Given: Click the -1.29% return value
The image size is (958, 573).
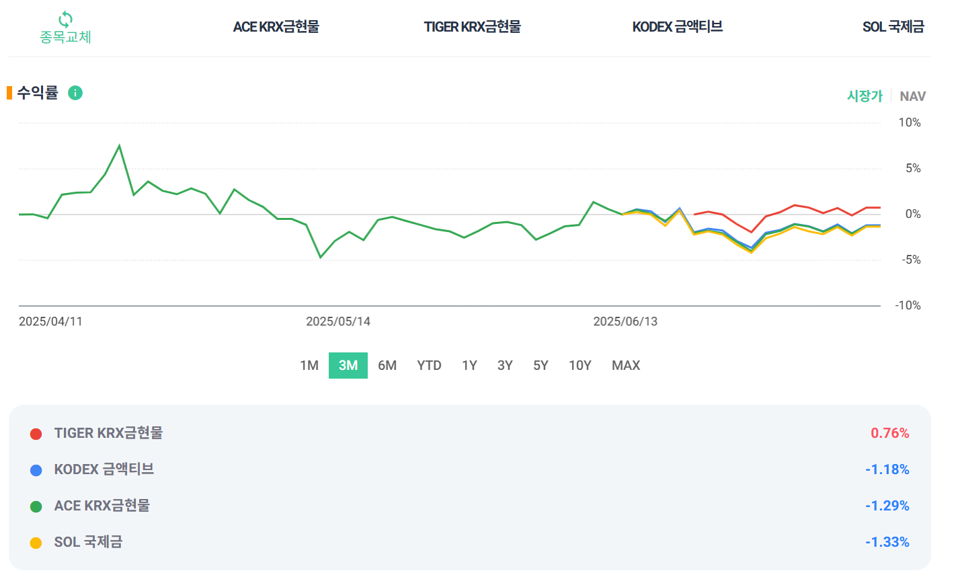Looking at the screenshot, I should 887,506.
